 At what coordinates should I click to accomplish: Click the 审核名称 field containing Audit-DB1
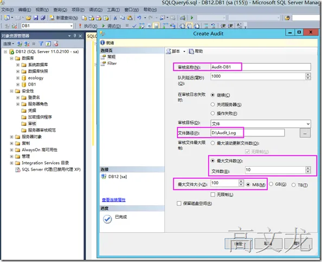[261, 67]
